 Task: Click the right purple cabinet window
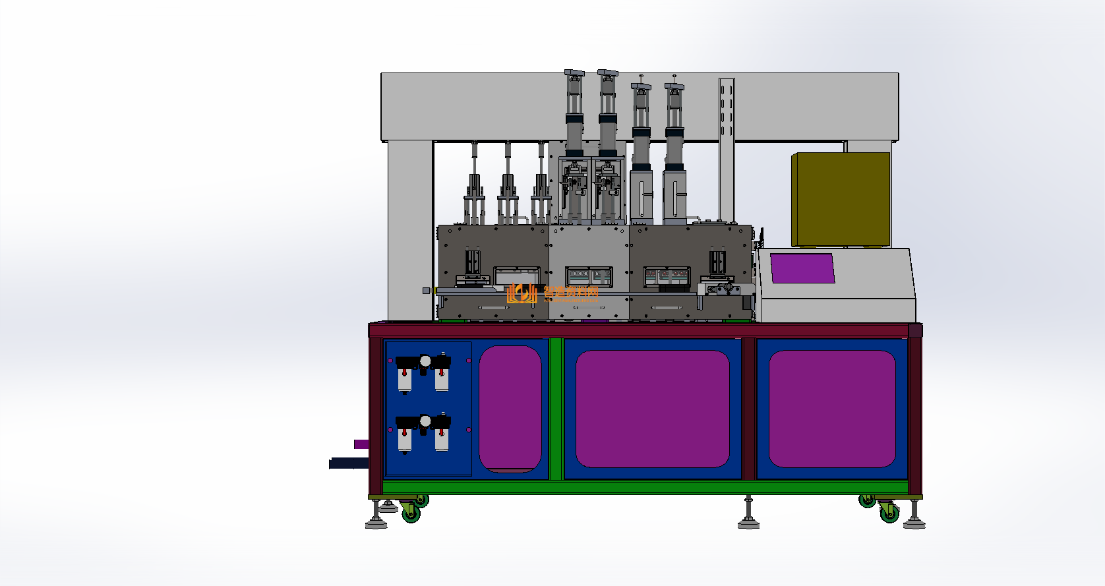point(832,409)
